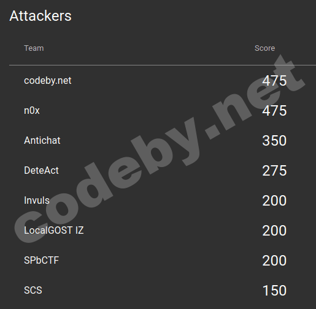Screen dimensions: 316x309
Task: Select the n0x team name
Action: point(32,111)
